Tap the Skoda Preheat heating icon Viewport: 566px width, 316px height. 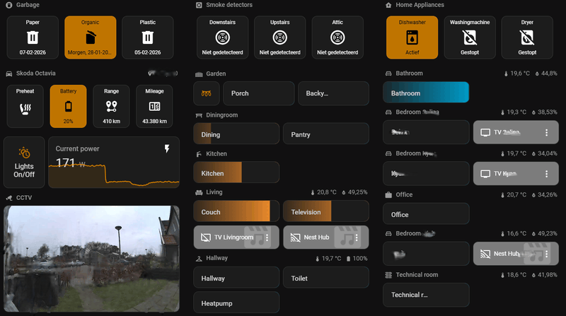coord(25,110)
